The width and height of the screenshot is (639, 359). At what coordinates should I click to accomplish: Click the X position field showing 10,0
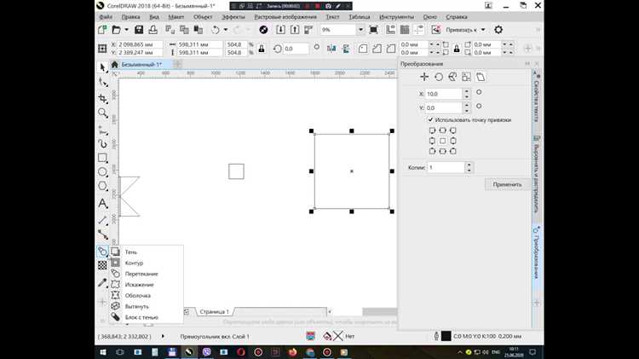pyautogui.click(x=444, y=94)
